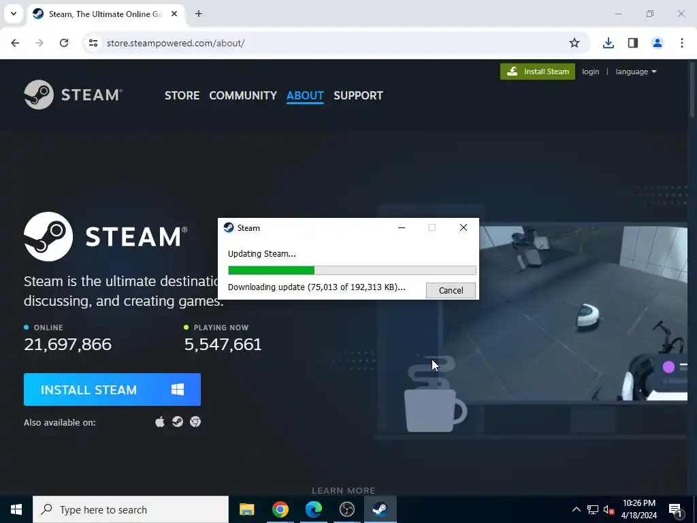Click the login link
Viewport: 697px width, 523px height.
tap(590, 72)
